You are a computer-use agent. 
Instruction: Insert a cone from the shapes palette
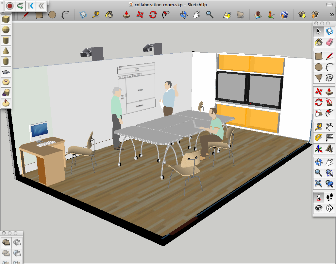tap(6, 51)
